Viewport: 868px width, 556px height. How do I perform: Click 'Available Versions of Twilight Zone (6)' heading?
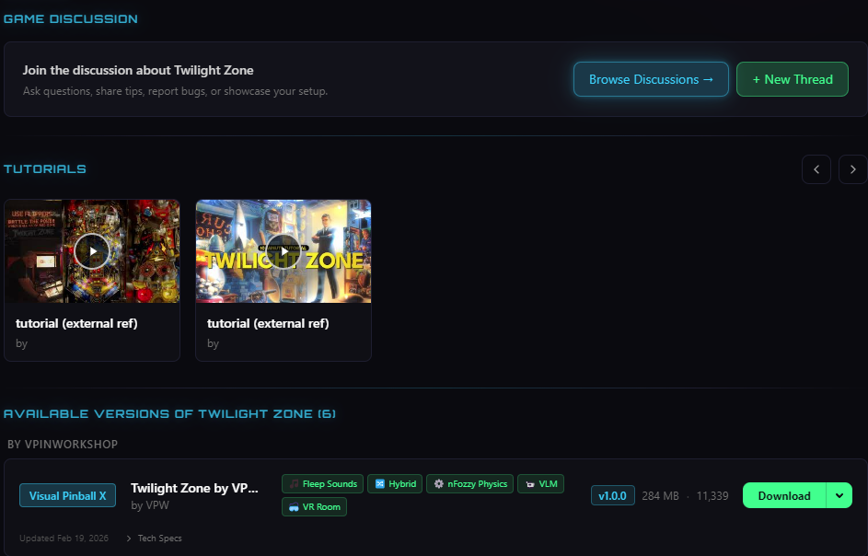tap(169, 413)
